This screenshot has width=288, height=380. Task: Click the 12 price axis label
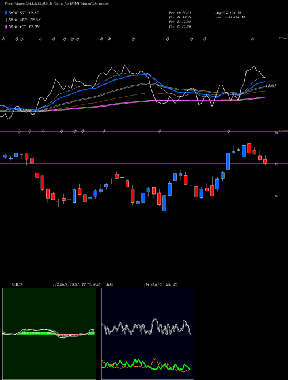[x=276, y=196]
